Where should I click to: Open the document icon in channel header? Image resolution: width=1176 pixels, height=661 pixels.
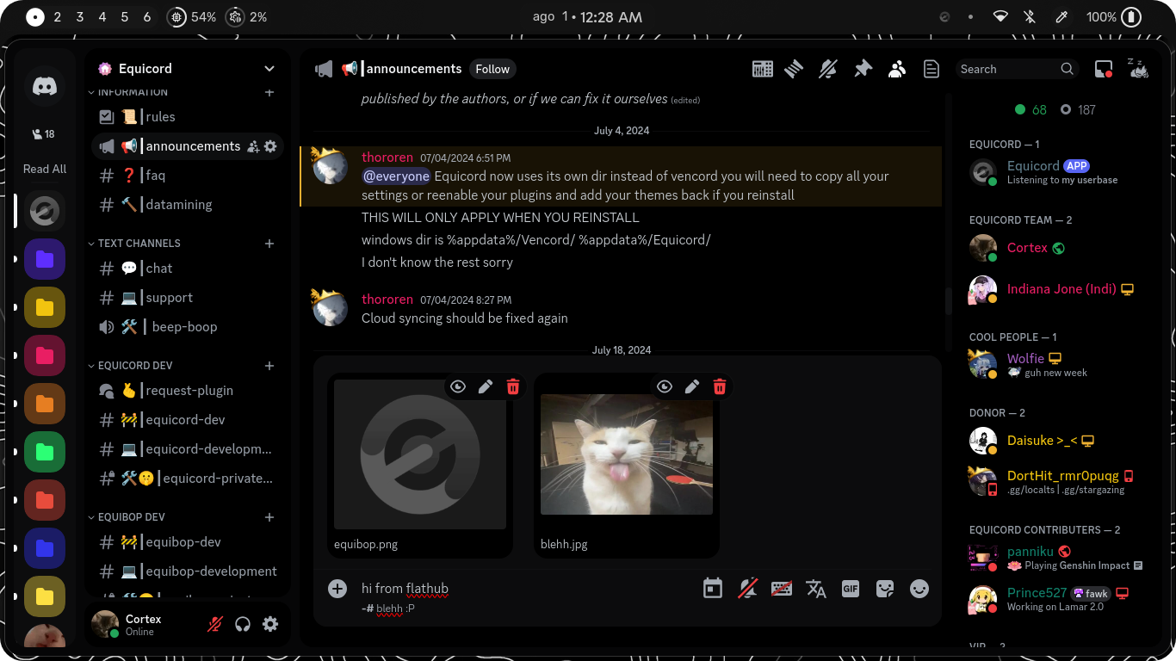932,69
